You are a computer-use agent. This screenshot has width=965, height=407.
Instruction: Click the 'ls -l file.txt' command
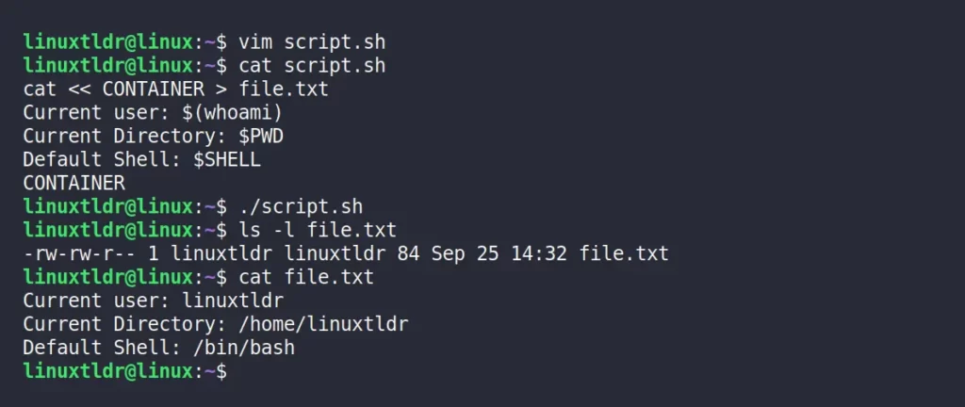point(318,230)
